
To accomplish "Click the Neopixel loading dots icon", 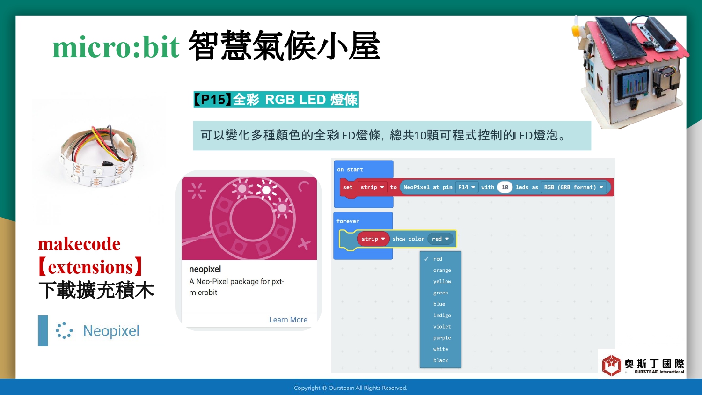I will coord(64,330).
